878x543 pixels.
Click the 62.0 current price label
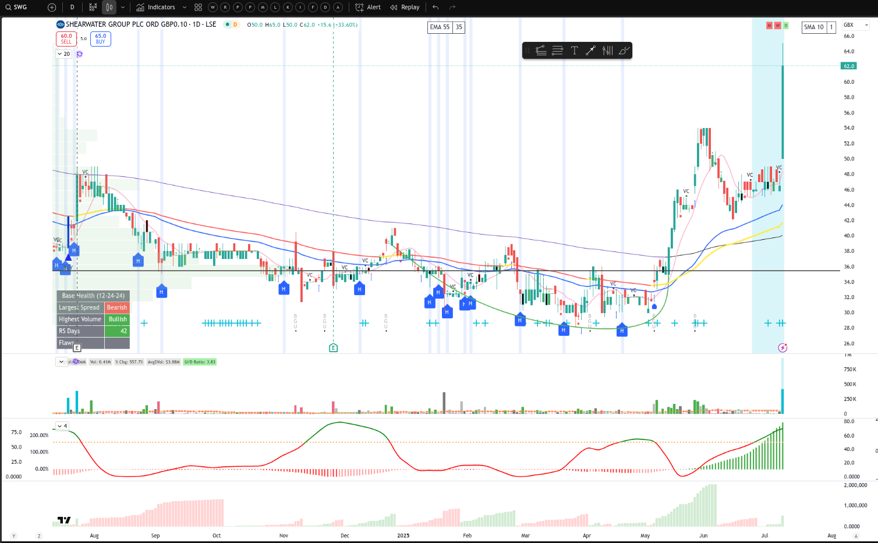click(x=849, y=66)
